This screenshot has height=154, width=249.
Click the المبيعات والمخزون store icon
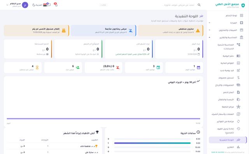click(241, 30)
